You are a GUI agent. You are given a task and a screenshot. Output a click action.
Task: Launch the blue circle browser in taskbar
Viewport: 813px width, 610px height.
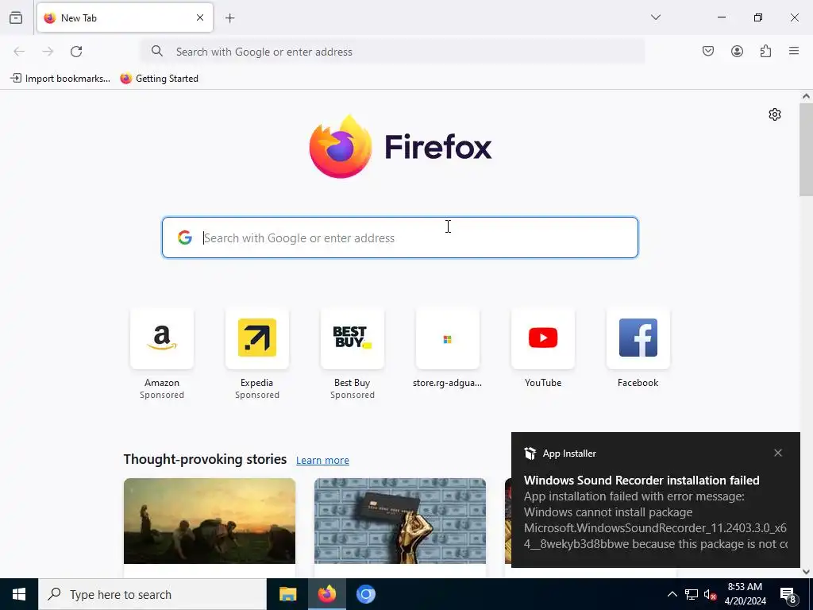pos(365,594)
